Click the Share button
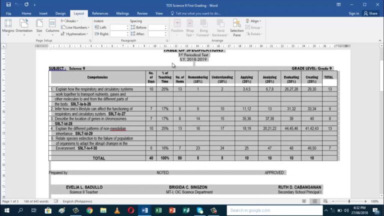 tap(370, 13)
